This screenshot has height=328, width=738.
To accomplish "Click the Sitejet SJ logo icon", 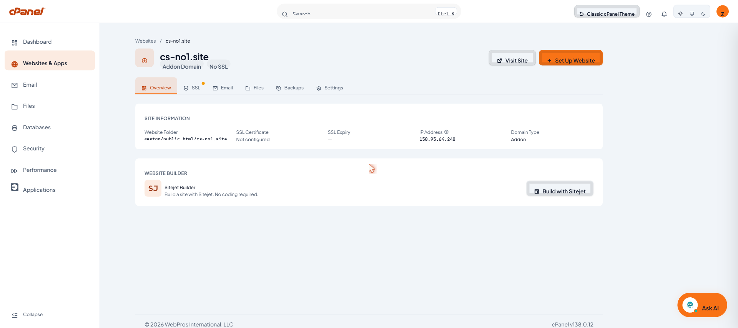I will 153,188.
